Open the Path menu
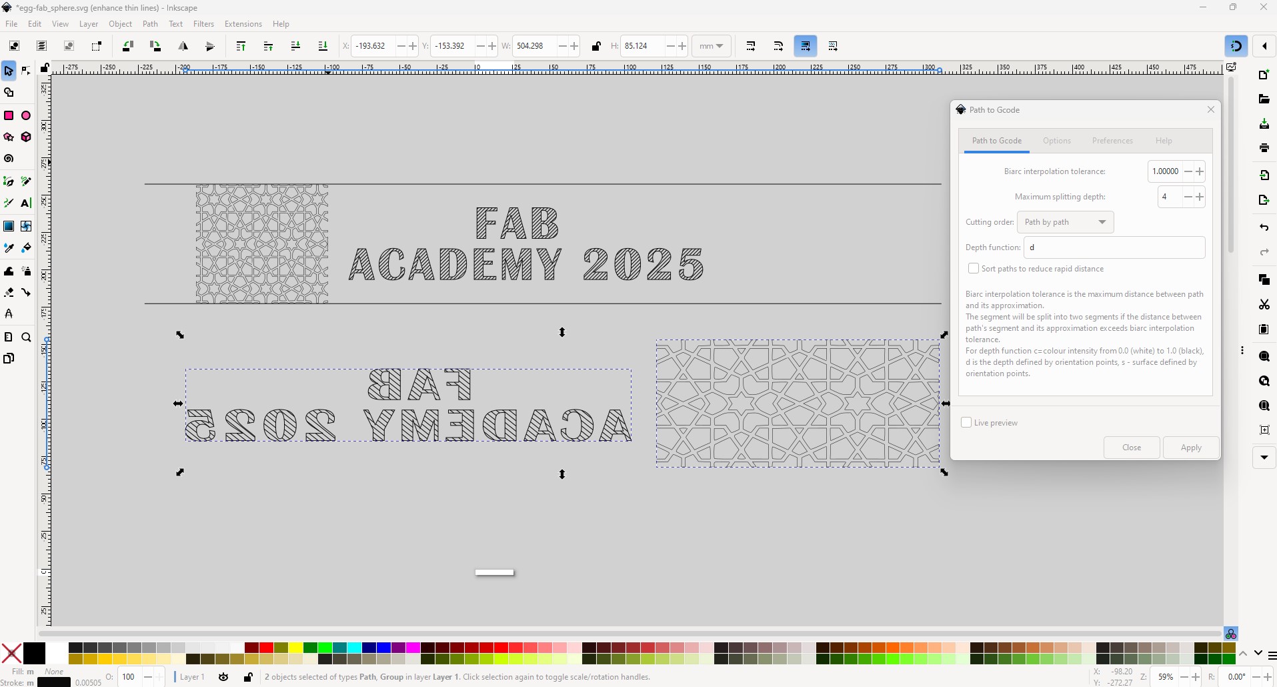 [150, 24]
